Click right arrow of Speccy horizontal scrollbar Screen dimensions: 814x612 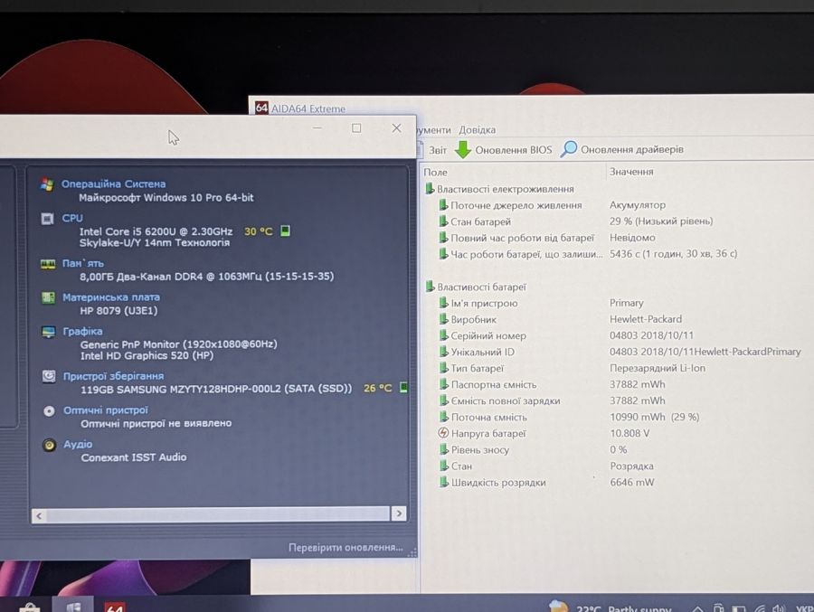399,513
